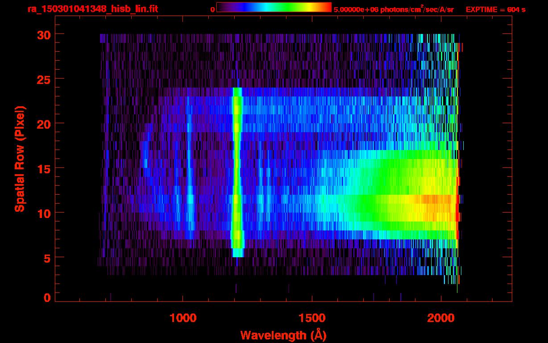Click the 2000 wavelength tick label
The image size is (548, 343).
[441, 318]
